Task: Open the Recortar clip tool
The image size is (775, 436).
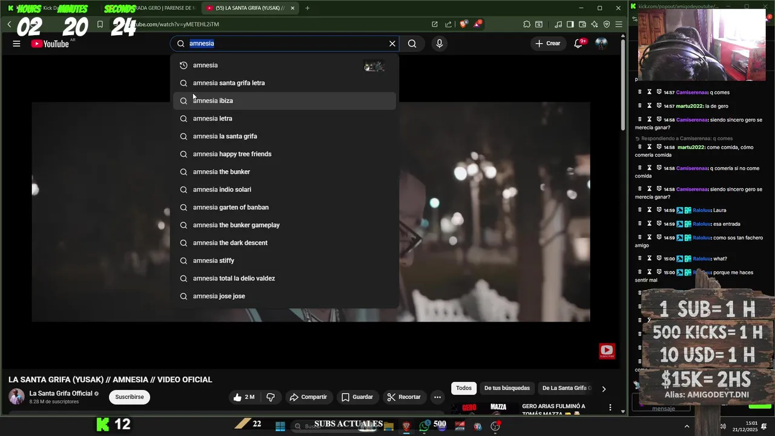Action: click(x=404, y=397)
